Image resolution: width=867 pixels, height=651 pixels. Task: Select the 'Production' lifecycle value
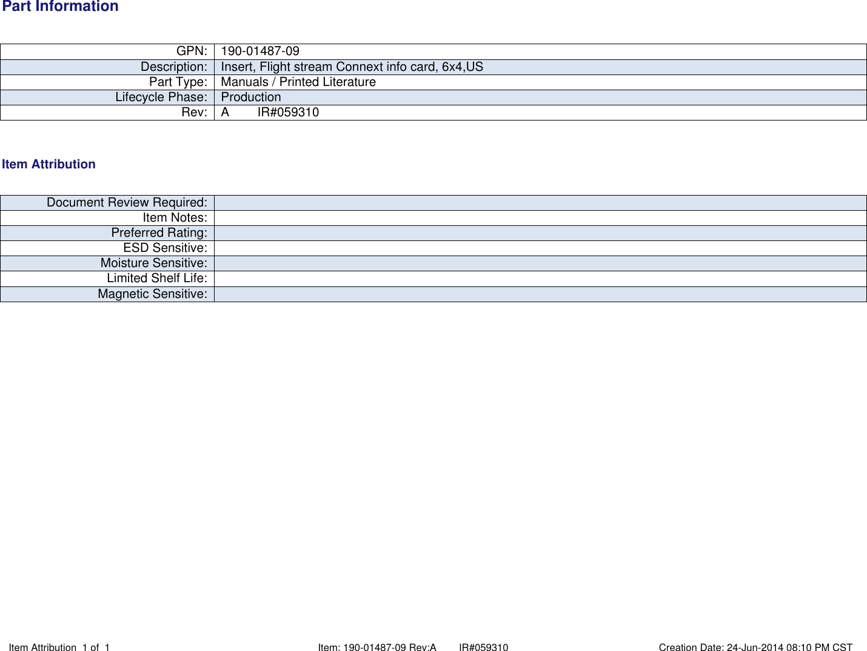251,97
